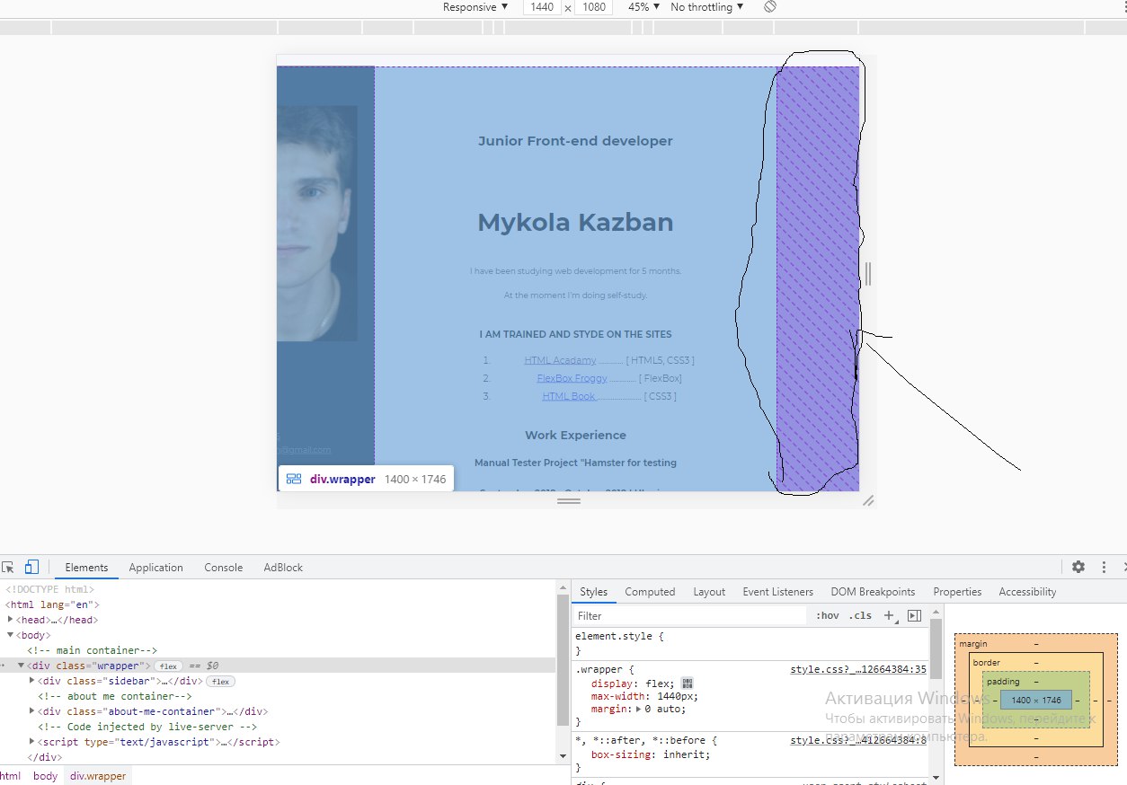Image resolution: width=1127 pixels, height=785 pixels.
Task: Click the flex badge beside div.sidebar
Action: click(x=221, y=681)
